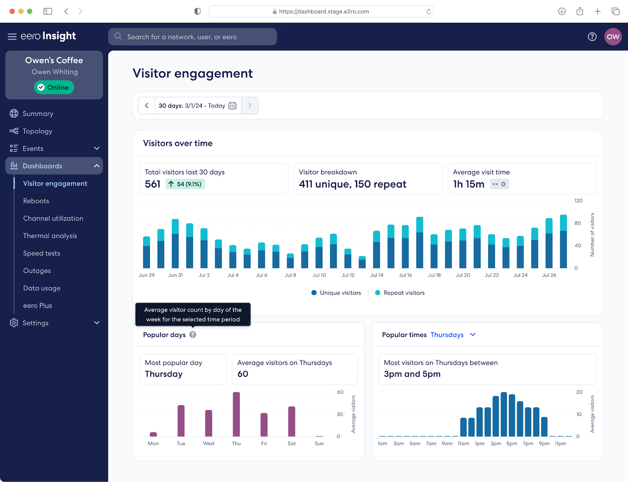Click the Tue bar in Popular days chart
This screenshot has width=628, height=482.
point(181,421)
